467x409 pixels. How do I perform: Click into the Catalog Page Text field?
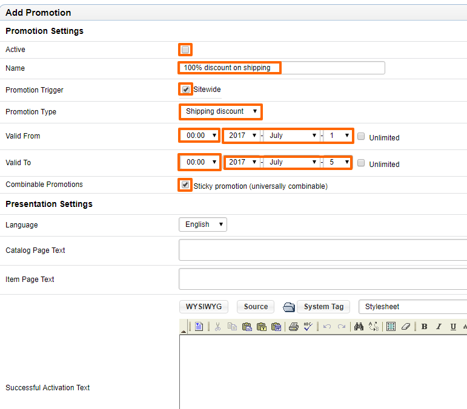pos(323,250)
